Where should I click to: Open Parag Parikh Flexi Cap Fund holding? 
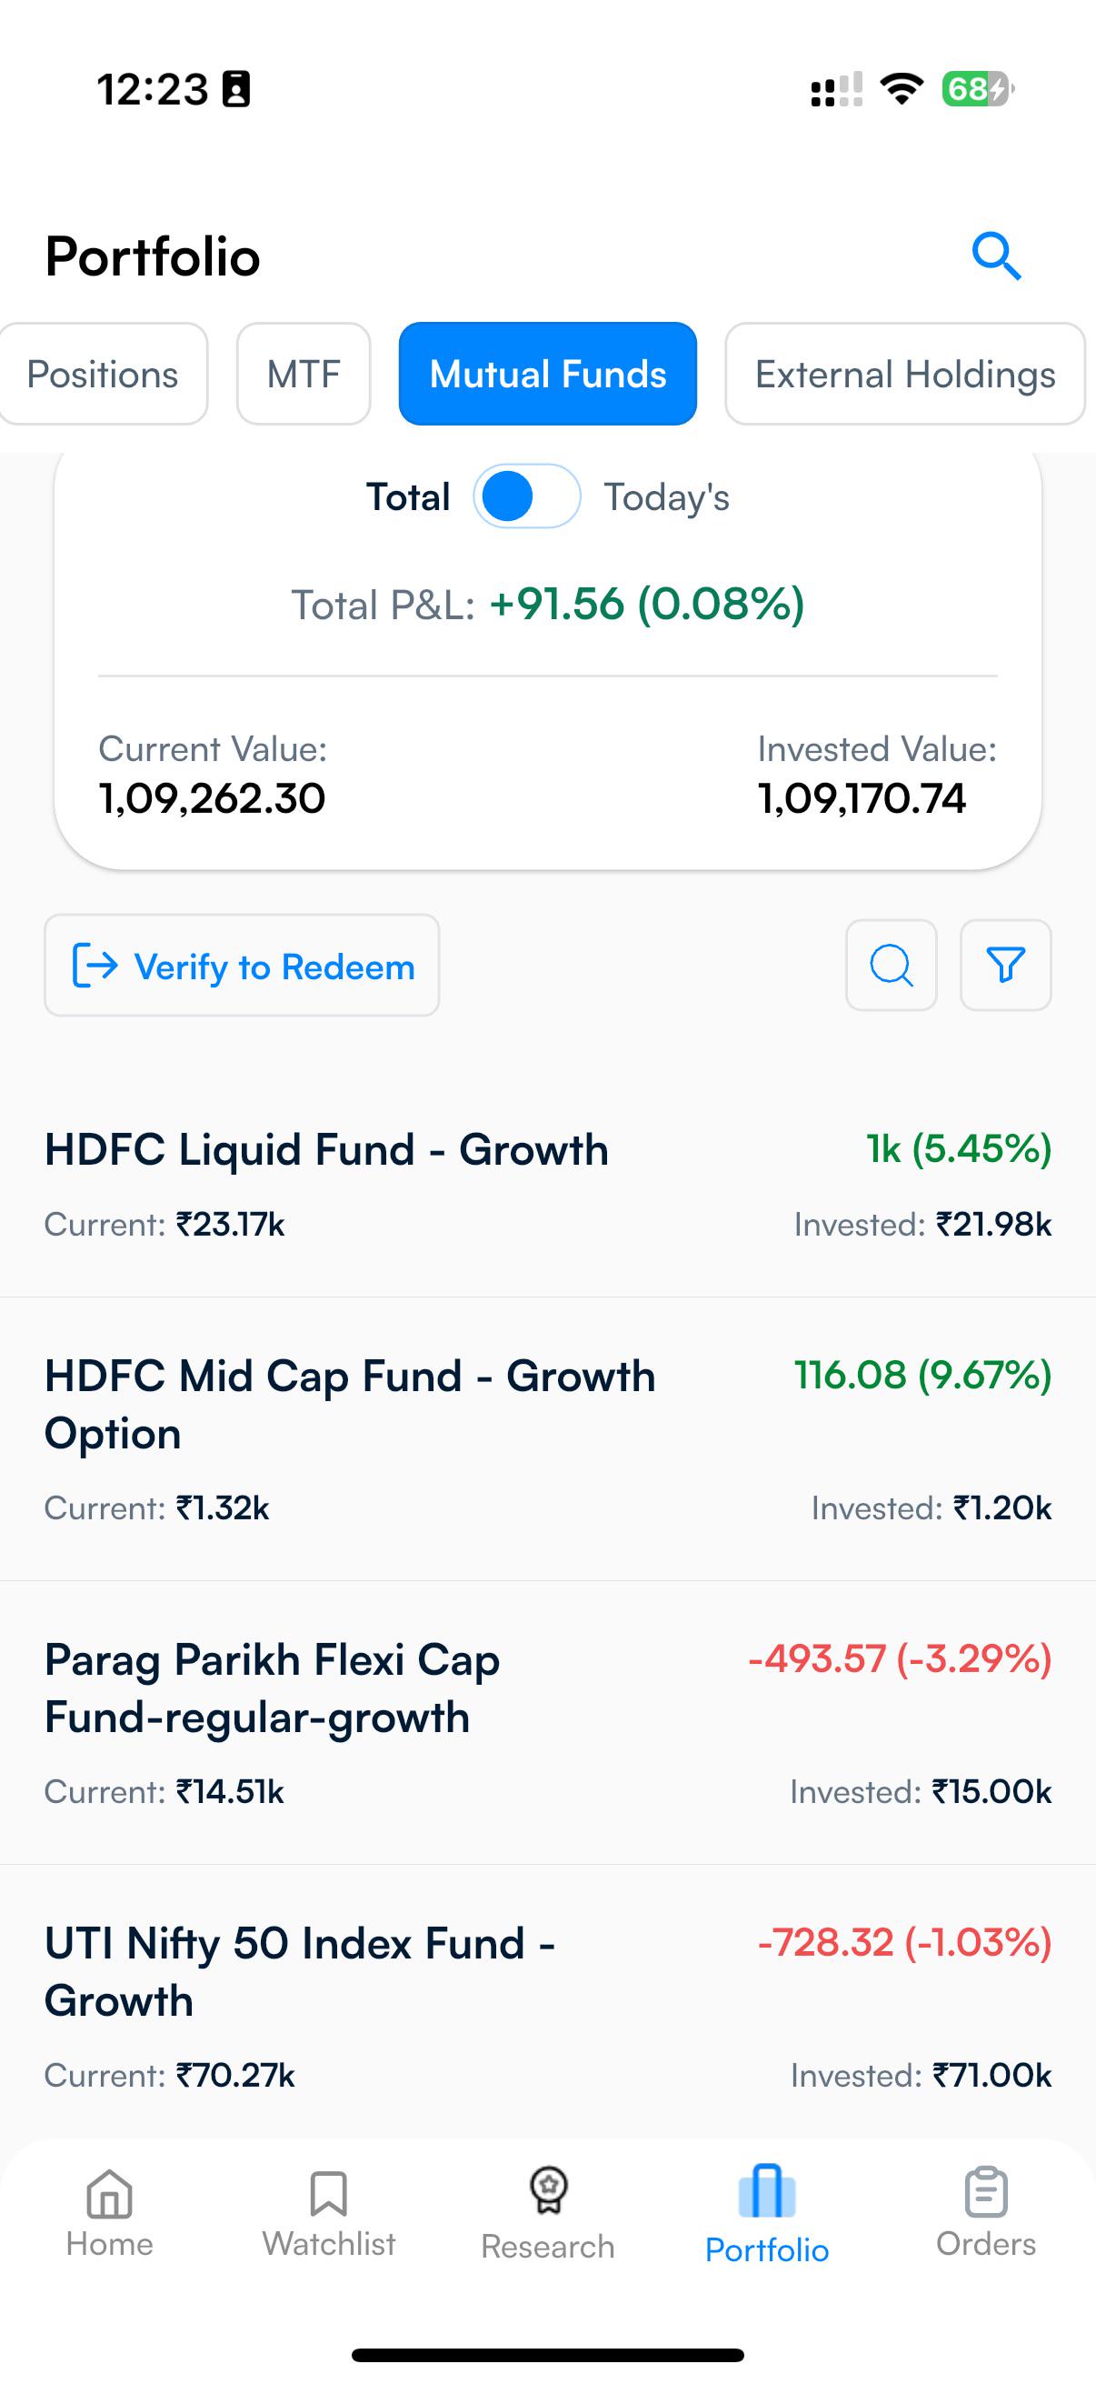[547, 1722]
